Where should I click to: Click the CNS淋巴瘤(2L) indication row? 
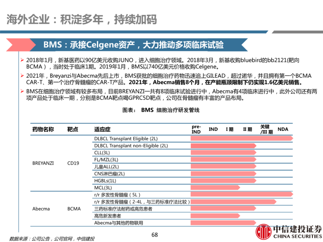(x=192, y=174)
